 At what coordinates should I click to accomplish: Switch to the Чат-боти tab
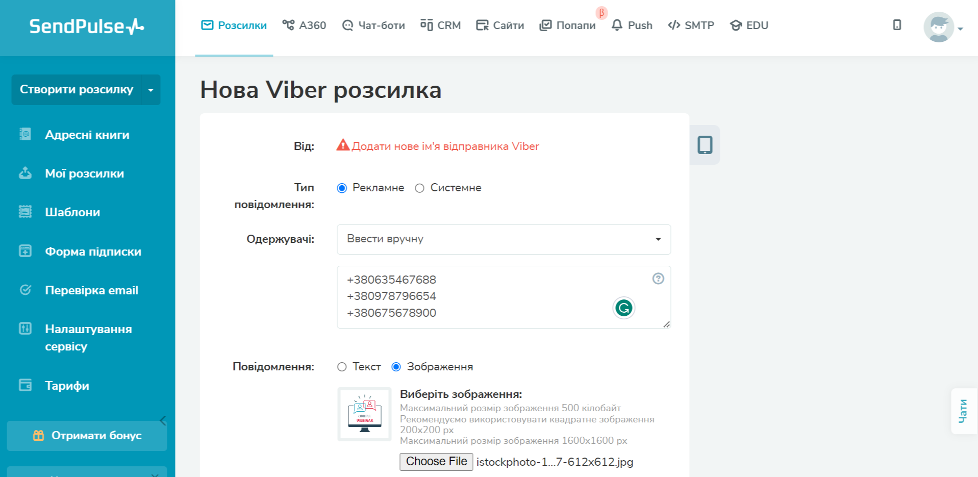(373, 26)
